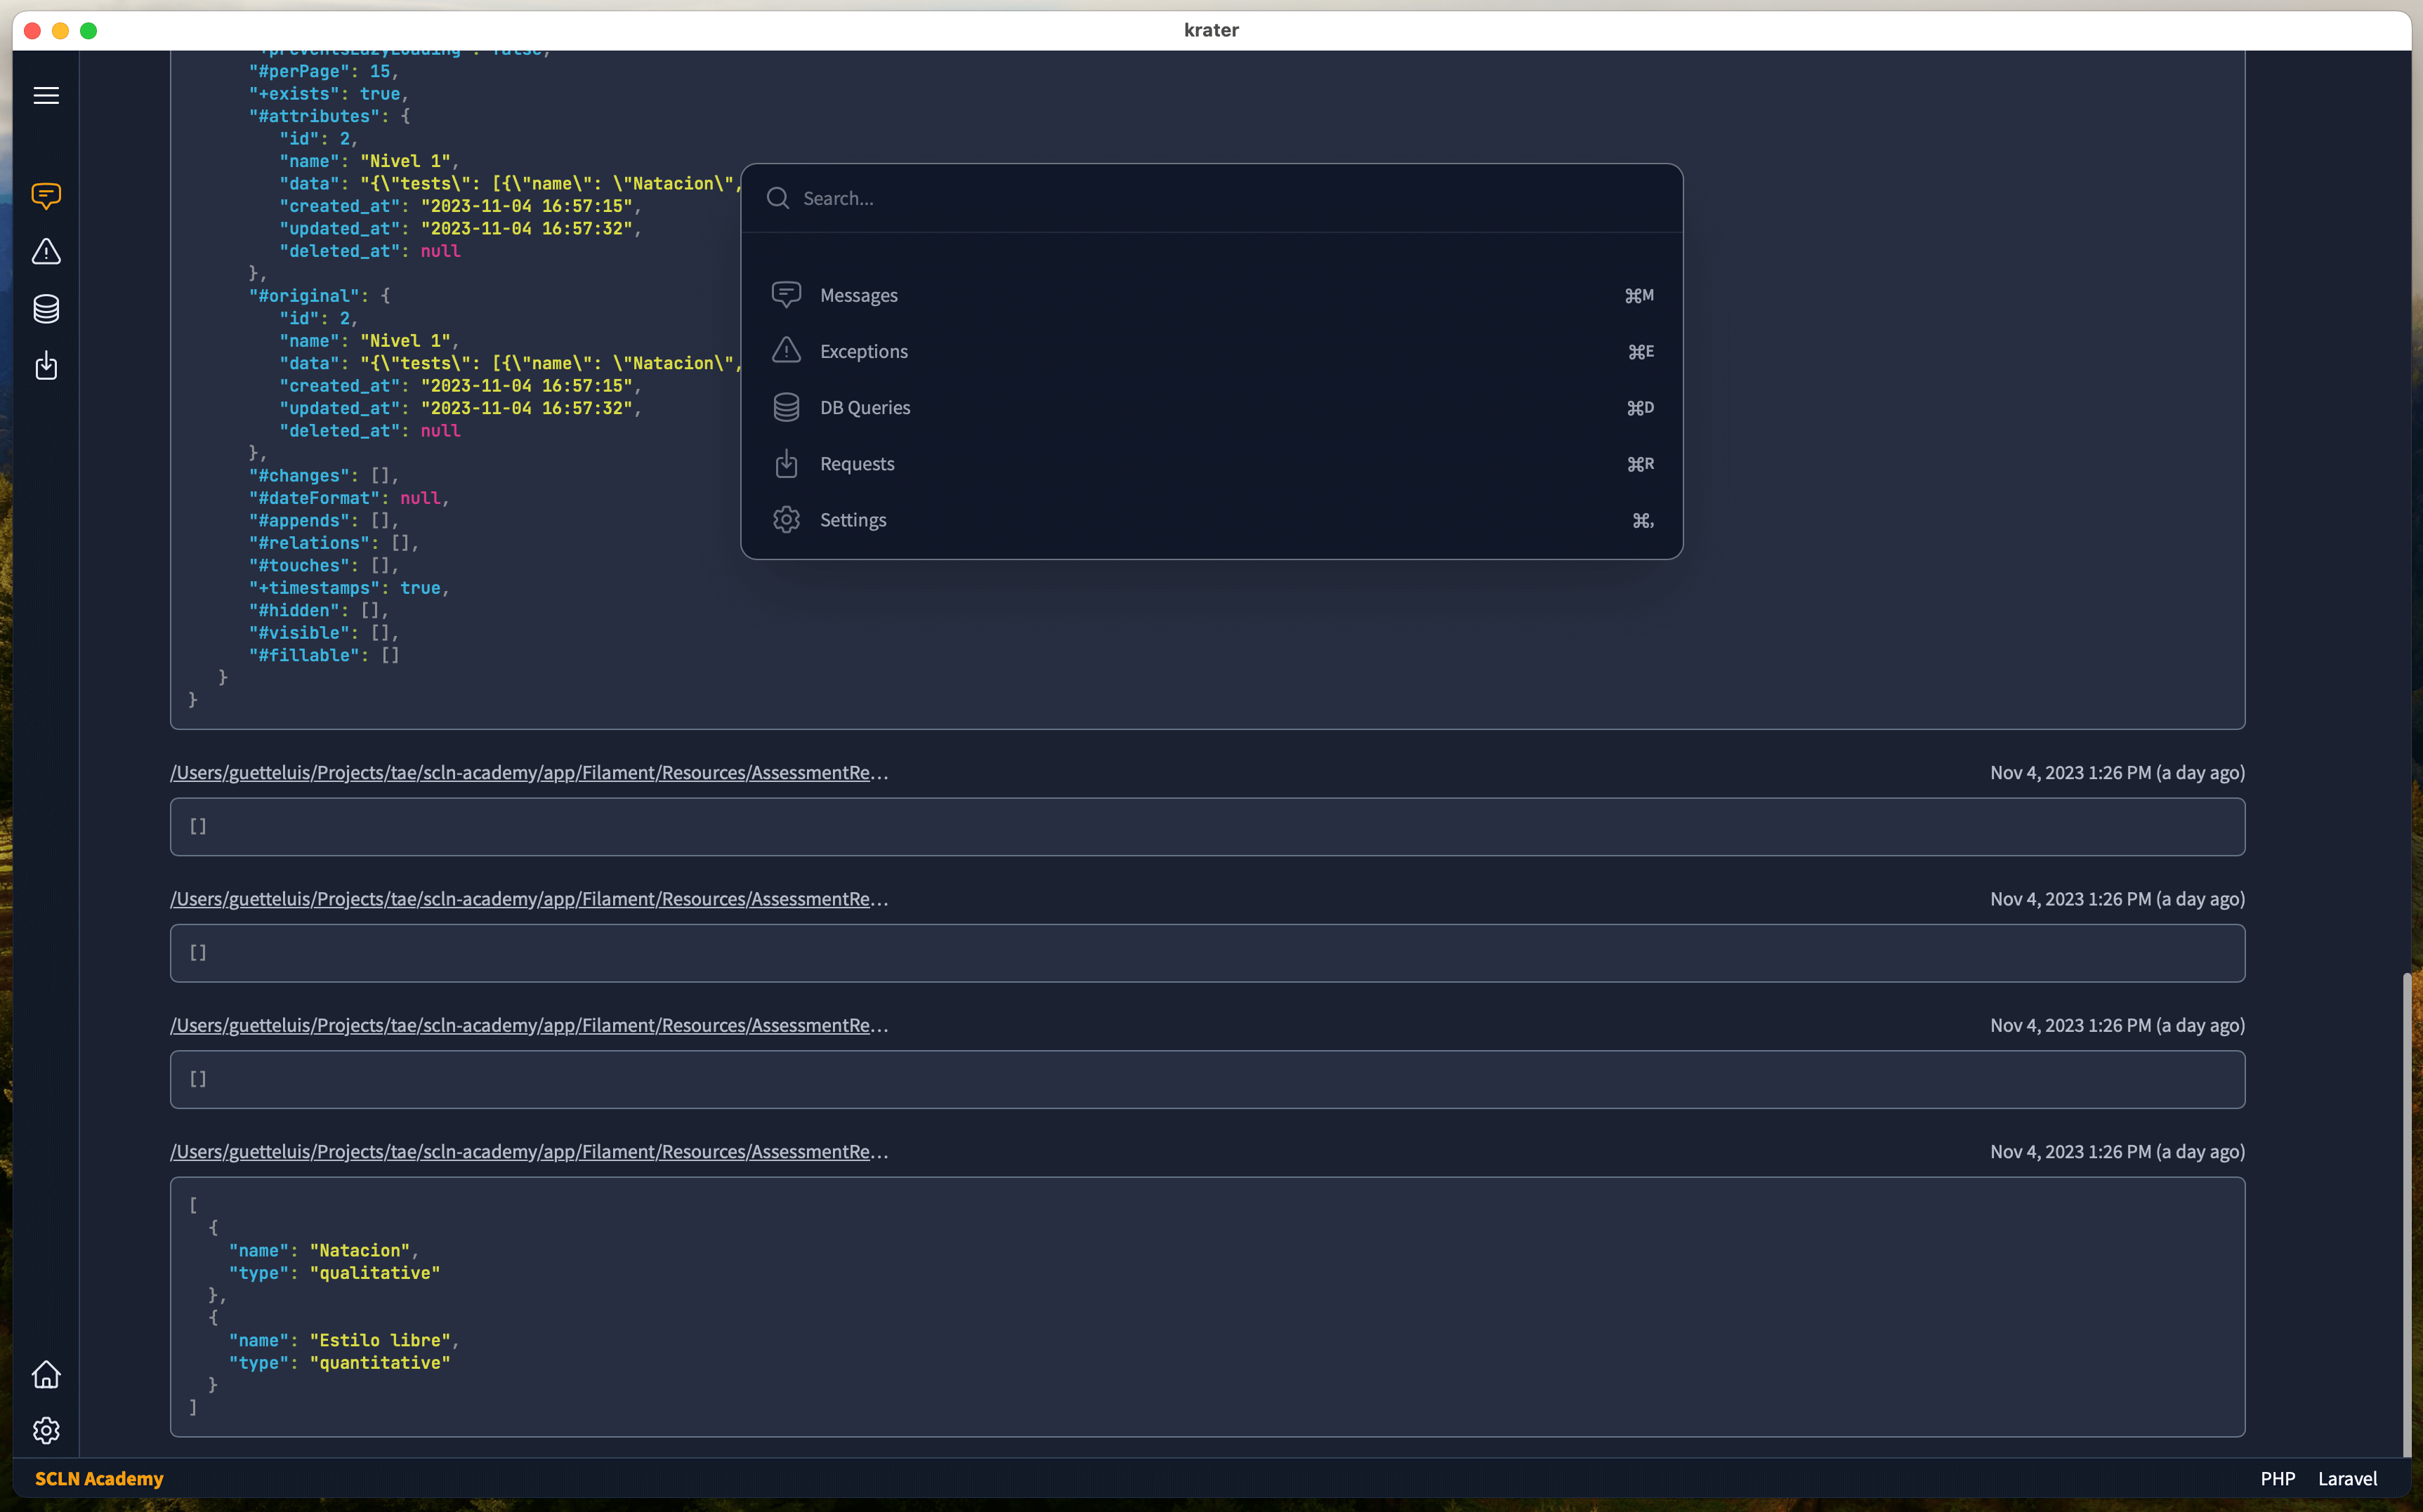Image resolution: width=2423 pixels, height=1512 pixels.
Task: Select DB Queries in the command palette
Action: point(1211,407)
